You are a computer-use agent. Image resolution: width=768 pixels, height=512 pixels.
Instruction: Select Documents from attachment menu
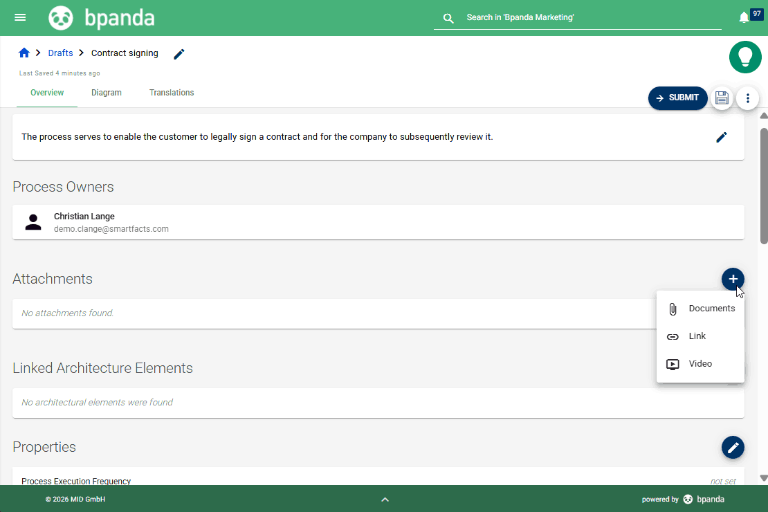(x=700, y=309)
